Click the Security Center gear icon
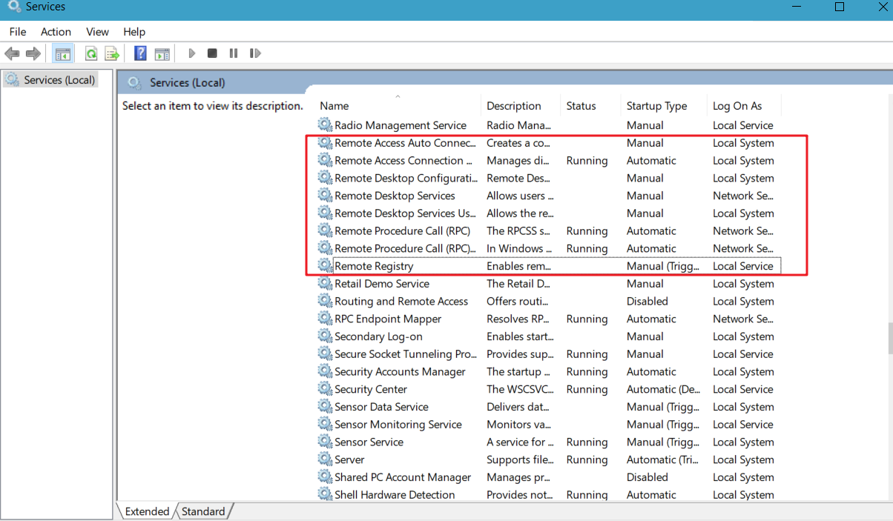Image resolution: width=893 pixels, height=521 pixels. tap(325, 389)
